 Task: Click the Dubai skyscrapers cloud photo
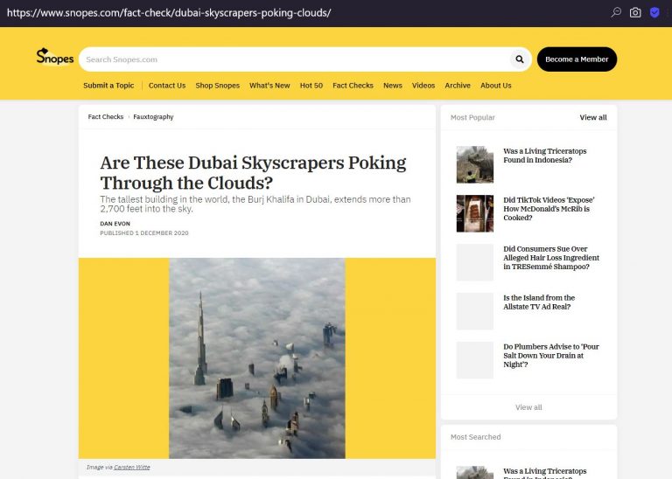tap(257, 358)
